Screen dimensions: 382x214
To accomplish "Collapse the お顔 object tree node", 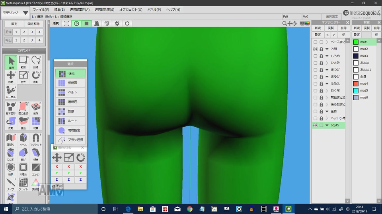I will (x=327, y=49).
